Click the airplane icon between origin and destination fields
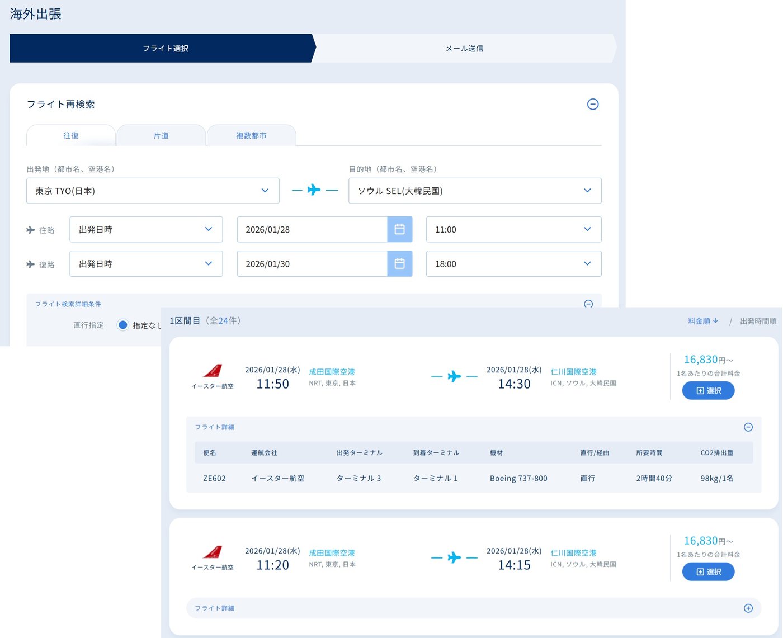This screenshot has width=783, height=638. tap(314, 190)
